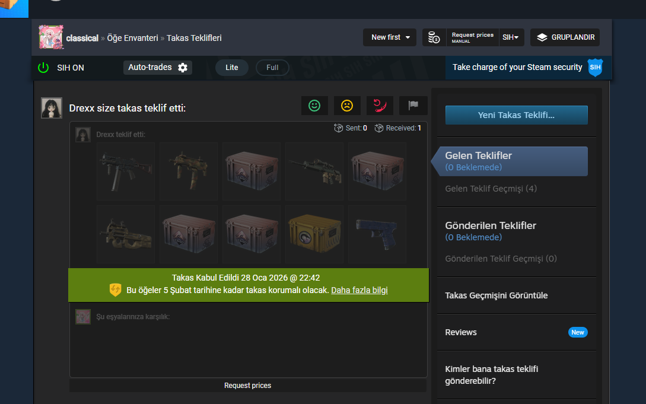Screen dimensions: 646x404
Task: Click the Sent box icon
Action: 338,128
